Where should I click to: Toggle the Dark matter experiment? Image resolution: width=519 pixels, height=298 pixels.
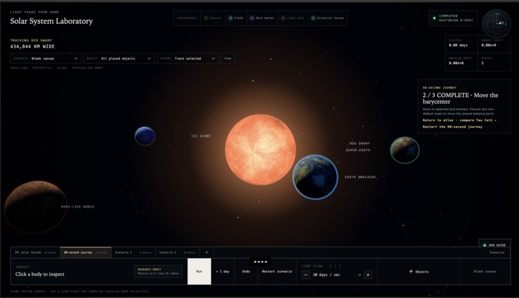tap(262, 18)
